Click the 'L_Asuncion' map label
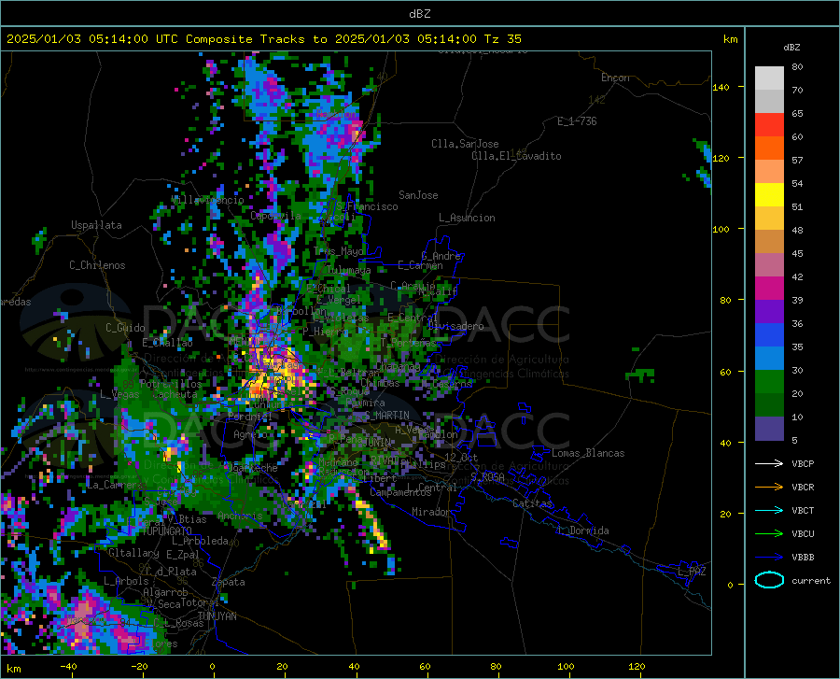This screenshot has width=840, height=679. 467,218
